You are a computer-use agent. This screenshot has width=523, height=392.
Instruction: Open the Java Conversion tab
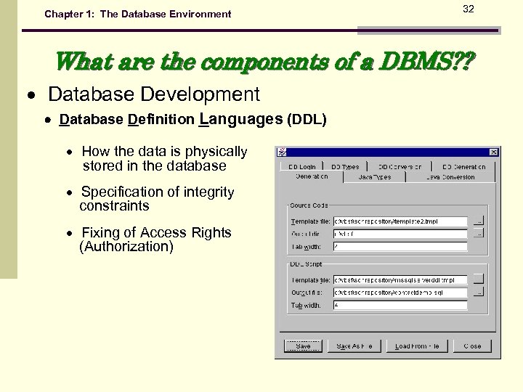(x=450, y=177)
